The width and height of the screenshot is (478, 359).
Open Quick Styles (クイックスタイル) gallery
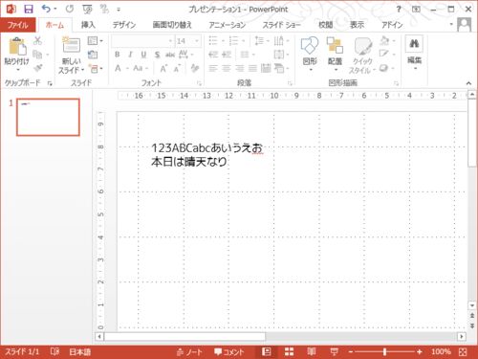tap(362, 55)
